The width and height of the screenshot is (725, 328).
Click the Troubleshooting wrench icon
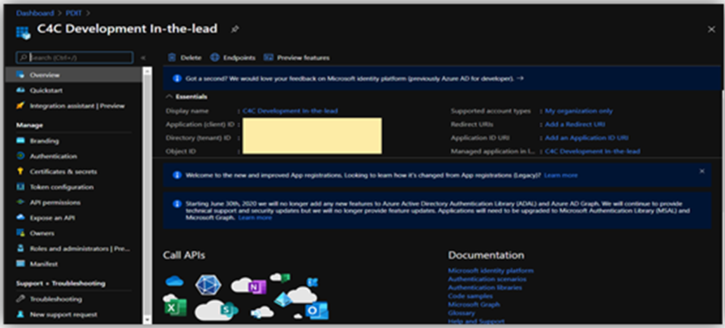tap(20, 299)
